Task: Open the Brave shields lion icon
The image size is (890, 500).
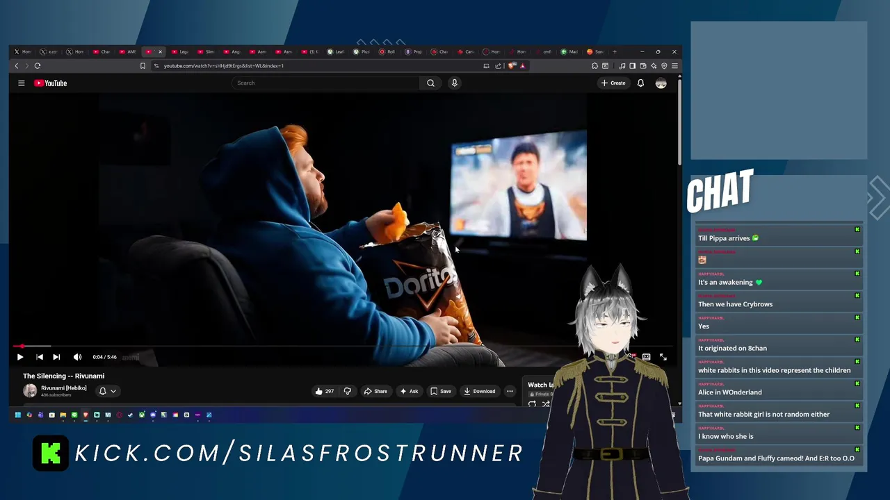Action: coord(512,66)
